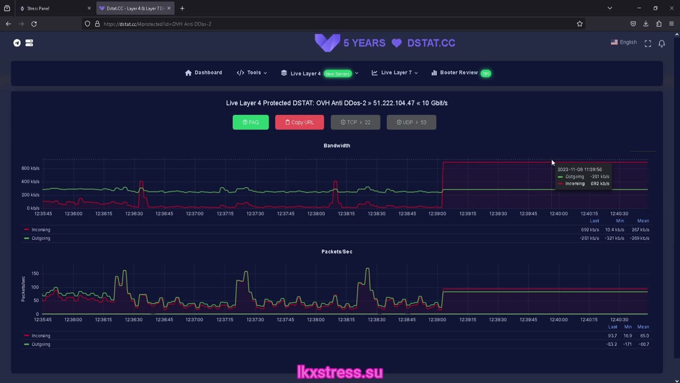Reload the current page
This screenshot has width=680, height=383.
coord(34,24)
